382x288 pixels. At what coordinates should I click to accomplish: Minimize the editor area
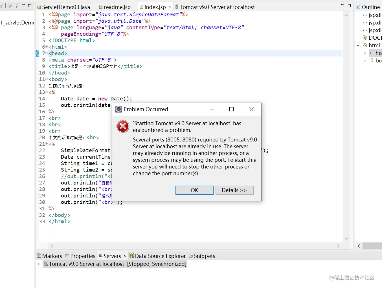343,5
